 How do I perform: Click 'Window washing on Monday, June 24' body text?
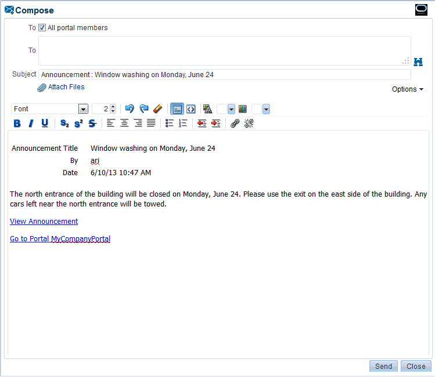coord(153,148)
